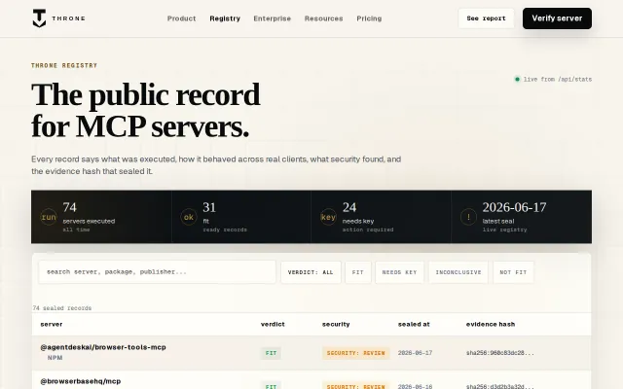
Task: Open the @browserbasehq/mcp record
Action: 81,381
